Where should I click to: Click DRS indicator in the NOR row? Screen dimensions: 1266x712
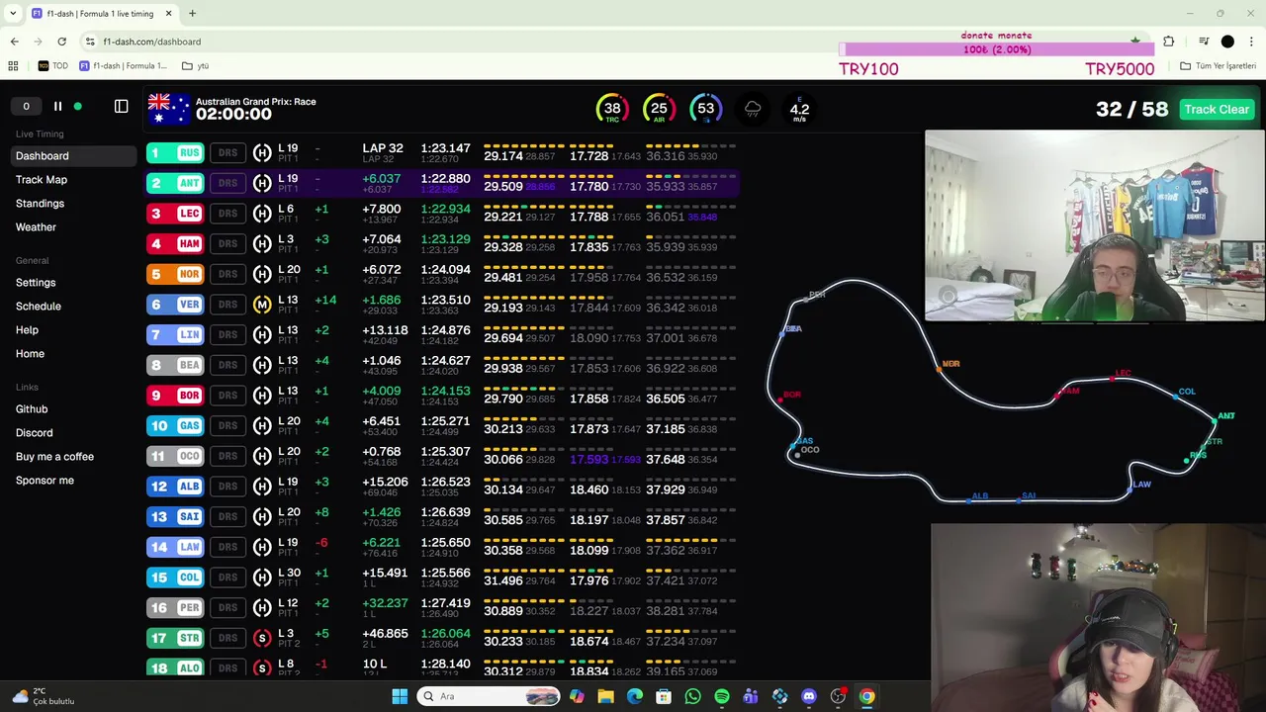pyautogui.click(x=228, y=274)
